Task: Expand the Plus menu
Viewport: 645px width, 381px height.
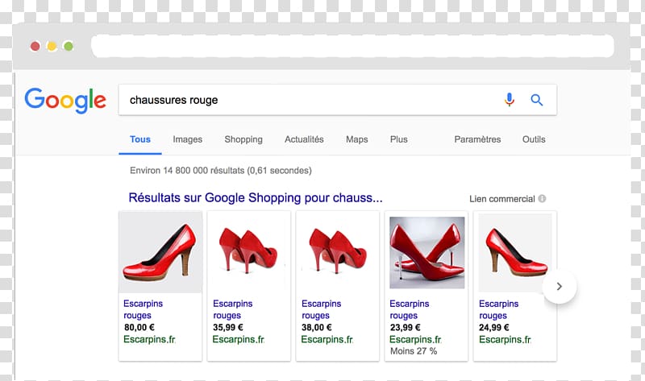Action: [398, 139]
